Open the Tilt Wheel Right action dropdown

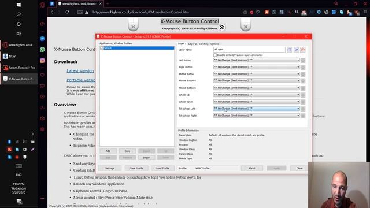257,116
